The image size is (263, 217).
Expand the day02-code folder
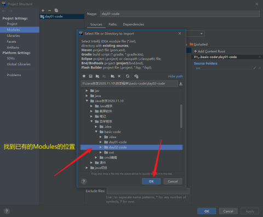coord(100,147)
